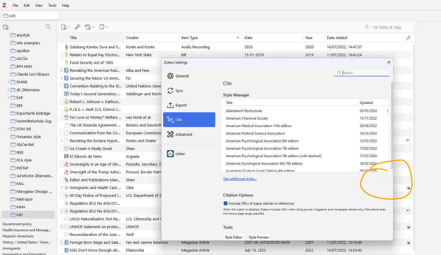The height and width of the screenshot is (255, 441).
Task: Open the New Item toolbar button
Action: coord(65,27)
